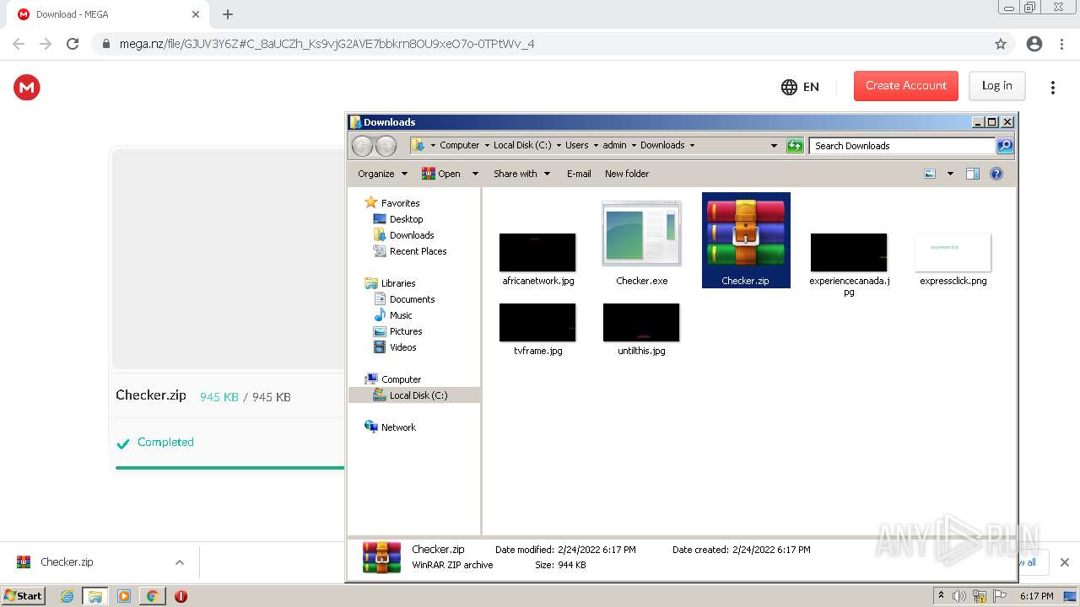Viewport: 1080px width, 607px height.
Task: Bookmark this page with star icon
Action: 1001,44
